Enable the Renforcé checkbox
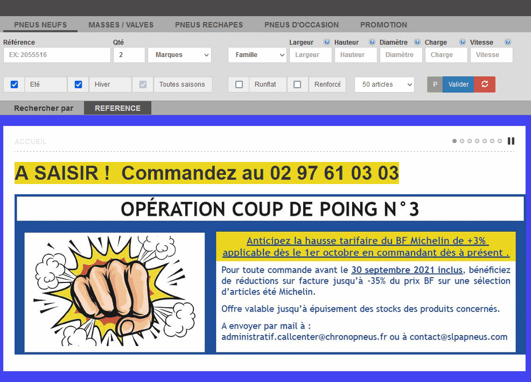The image size is (531, 382). [x=297, y=84]
